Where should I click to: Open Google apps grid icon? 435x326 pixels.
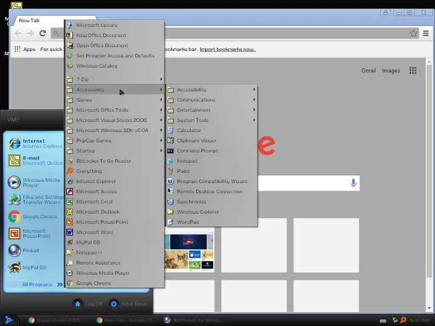pyautogui.click(x=413, y=71)
